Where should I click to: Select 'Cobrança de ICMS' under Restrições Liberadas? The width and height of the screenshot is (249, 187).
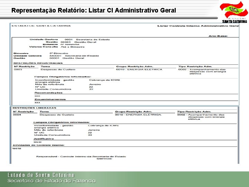[103, 126]
